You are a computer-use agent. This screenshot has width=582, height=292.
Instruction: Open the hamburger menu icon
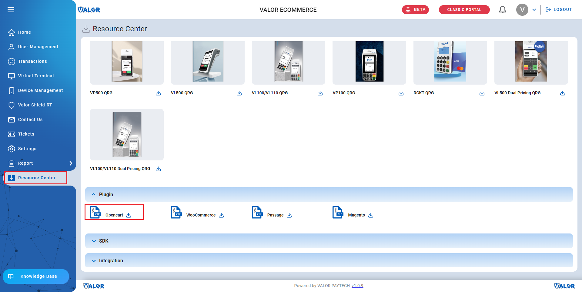tap(11, 10)
